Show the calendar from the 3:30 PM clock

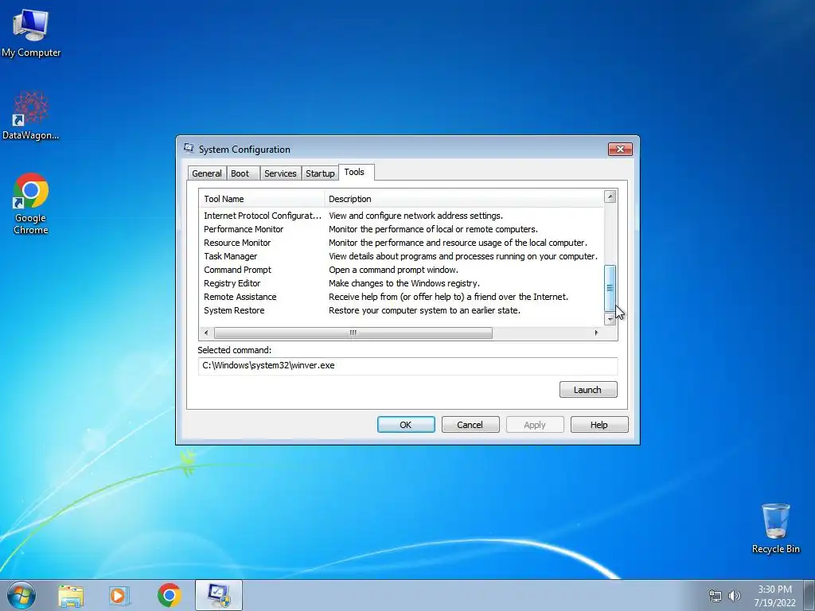tap(774, 596)
